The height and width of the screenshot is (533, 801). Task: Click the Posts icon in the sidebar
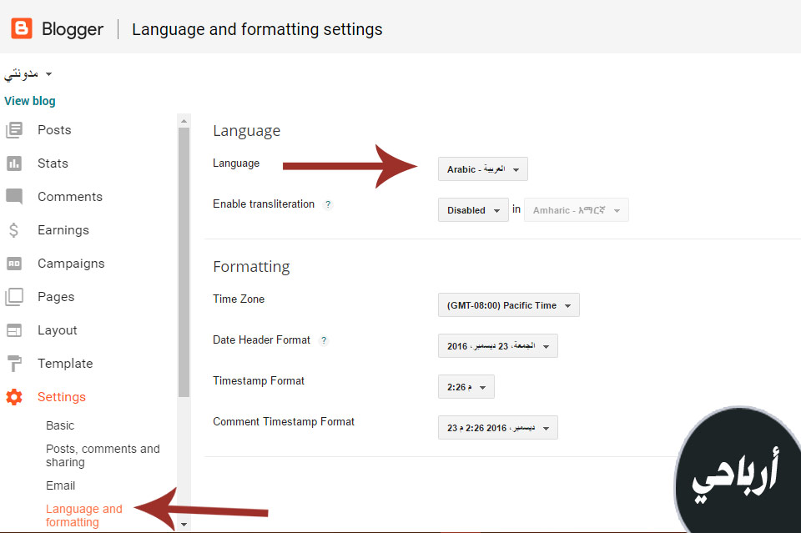(x=14, y=130)
